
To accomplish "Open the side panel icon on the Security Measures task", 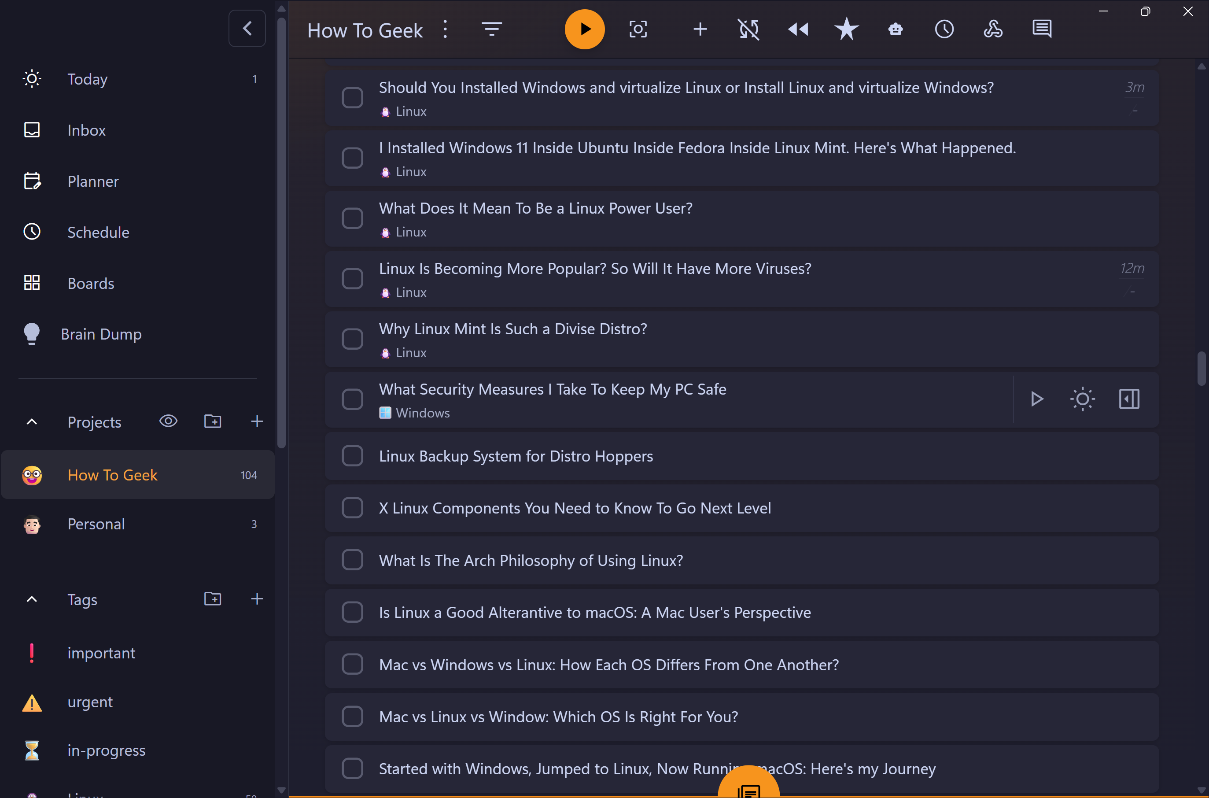I will (1129, 399).
